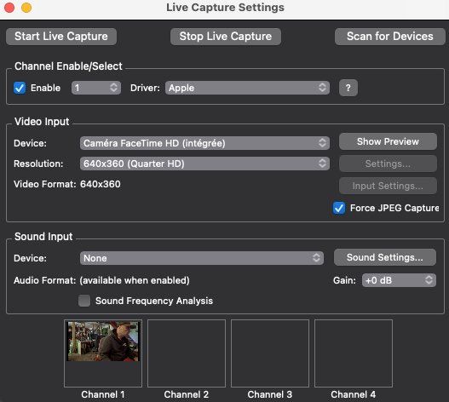Uncheck Force JPEG Capture
449x402 pixels.
pyautogui.click(x=339, y=208)
